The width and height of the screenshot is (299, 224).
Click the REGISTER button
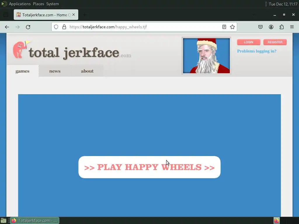point(275,42)
